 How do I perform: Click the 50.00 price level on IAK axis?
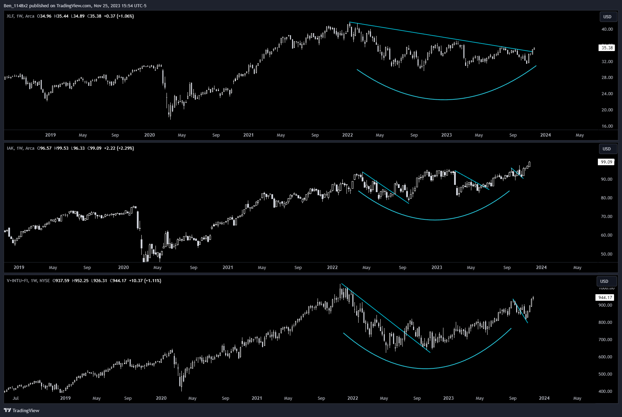[606, 254]
